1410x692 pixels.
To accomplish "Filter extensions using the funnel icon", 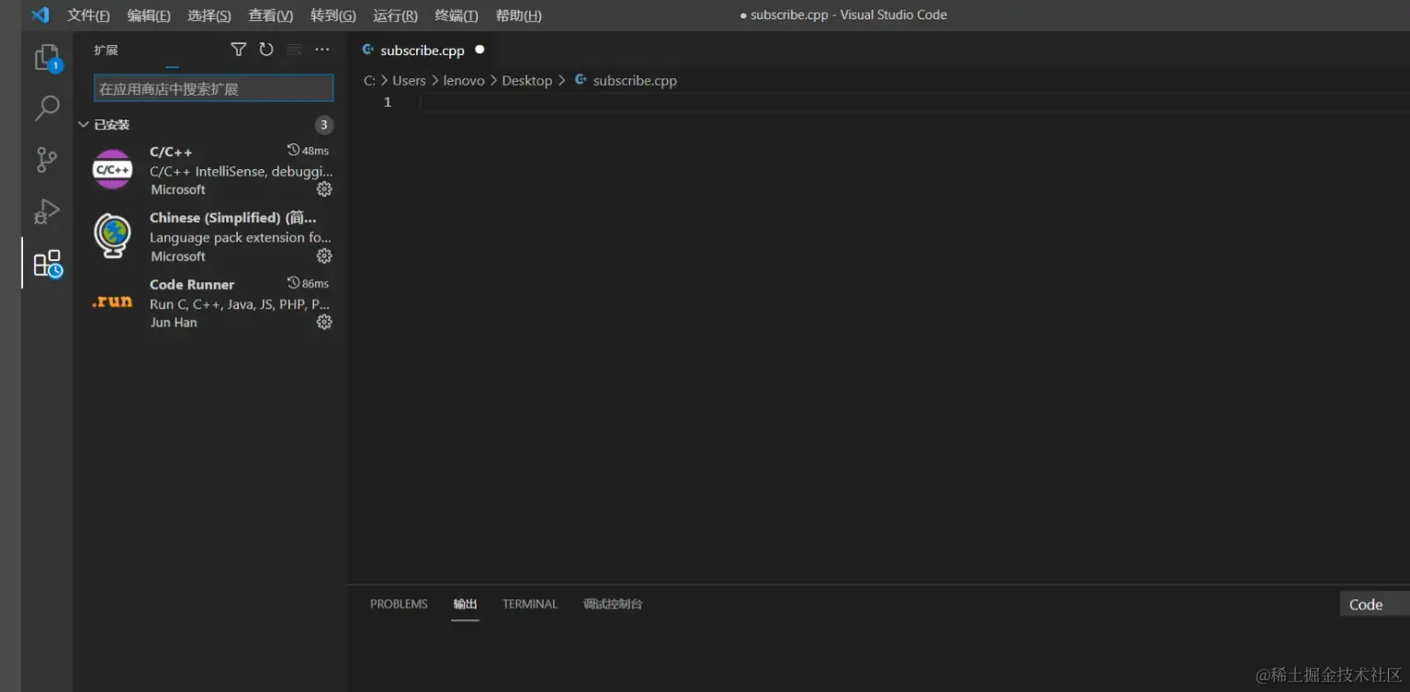I will (238, 50).
